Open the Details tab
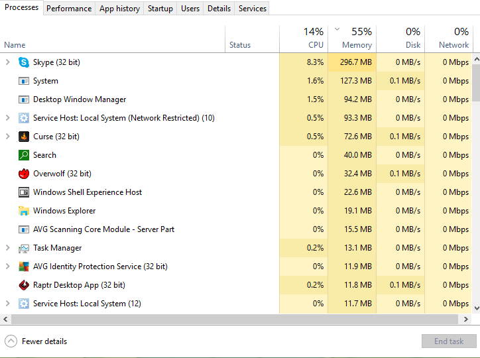This screenshot has height=358, width=480. click(219, 9)
